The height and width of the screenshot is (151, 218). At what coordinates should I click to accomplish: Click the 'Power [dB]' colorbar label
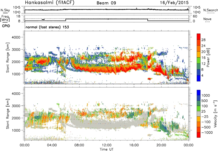[x=208, y=58]
